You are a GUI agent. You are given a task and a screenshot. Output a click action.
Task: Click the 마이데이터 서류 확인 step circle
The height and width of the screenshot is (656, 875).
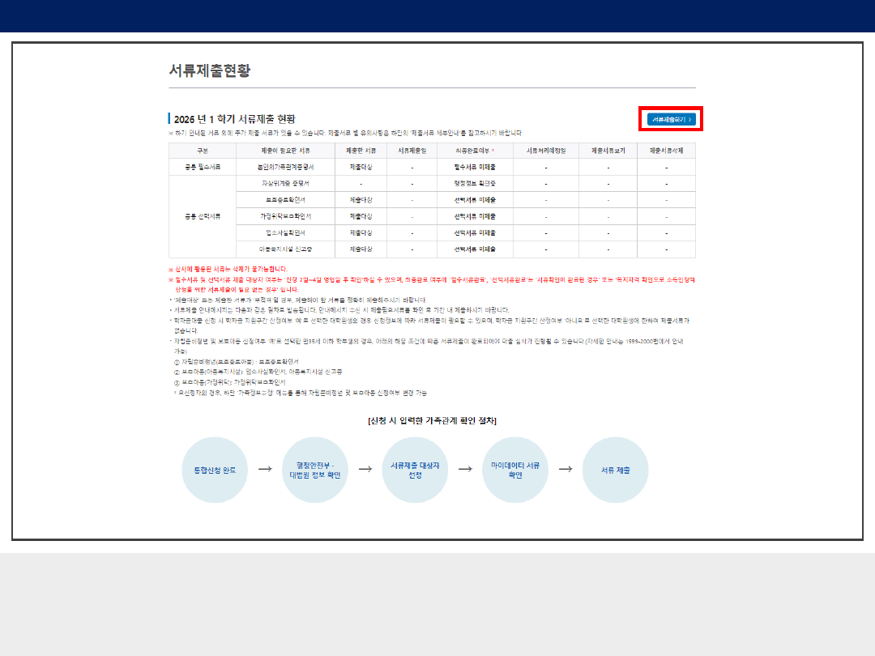(515, 470)
